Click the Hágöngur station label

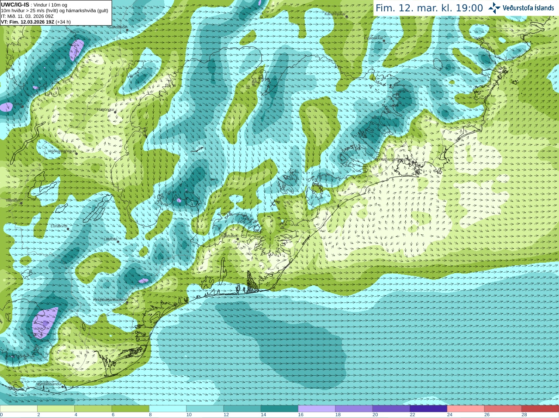coord(105,110)
